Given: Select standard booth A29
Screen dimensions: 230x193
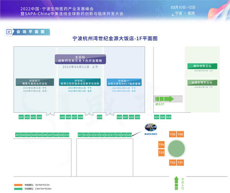Looking at the screenshot, I should (100, 117).
